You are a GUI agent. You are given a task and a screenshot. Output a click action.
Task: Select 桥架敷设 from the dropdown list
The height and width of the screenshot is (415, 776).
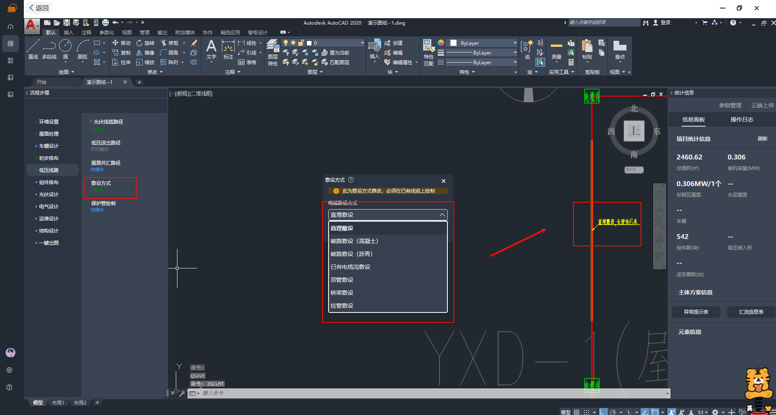342,293
